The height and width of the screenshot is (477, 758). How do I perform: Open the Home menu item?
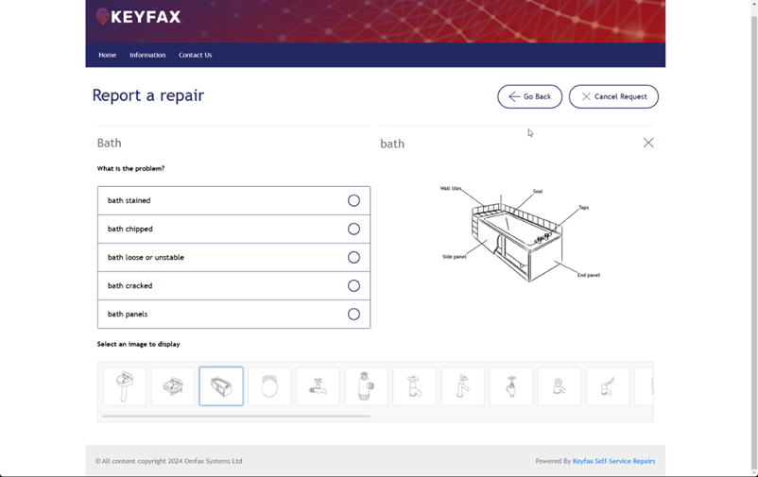click(x=108, y=55)
